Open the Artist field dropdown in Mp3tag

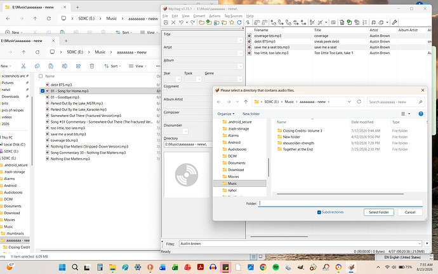pos(240,53)
